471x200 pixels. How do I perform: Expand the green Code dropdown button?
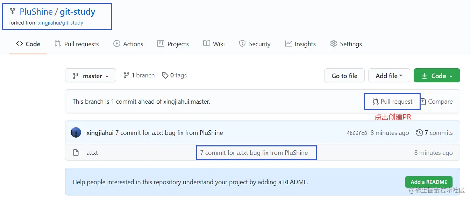pos(437,76)
